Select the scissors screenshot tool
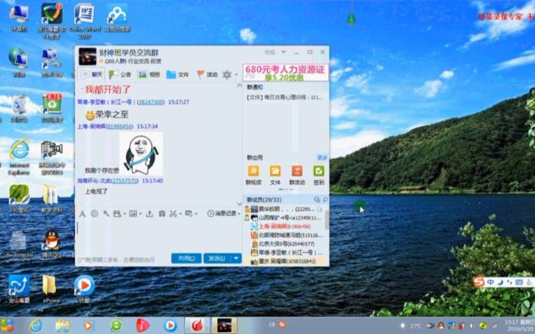 173,213
